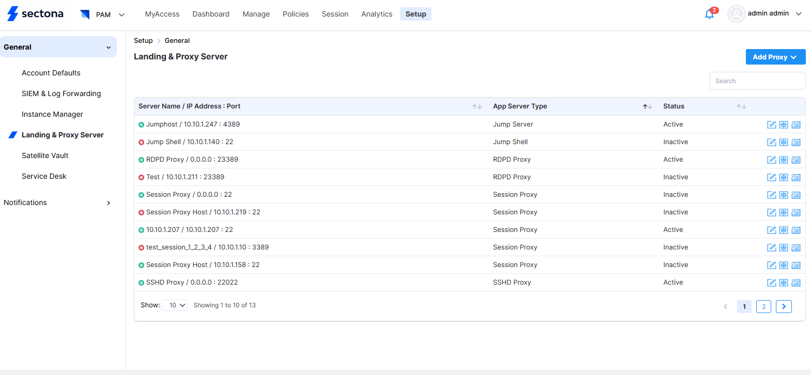Sort by Server Name / IP Address column

tap(477, 106)
